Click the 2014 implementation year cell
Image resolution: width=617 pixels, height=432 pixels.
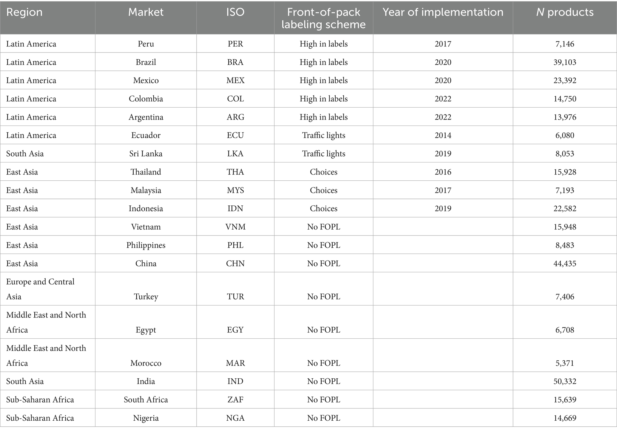(x=443, y=135)
